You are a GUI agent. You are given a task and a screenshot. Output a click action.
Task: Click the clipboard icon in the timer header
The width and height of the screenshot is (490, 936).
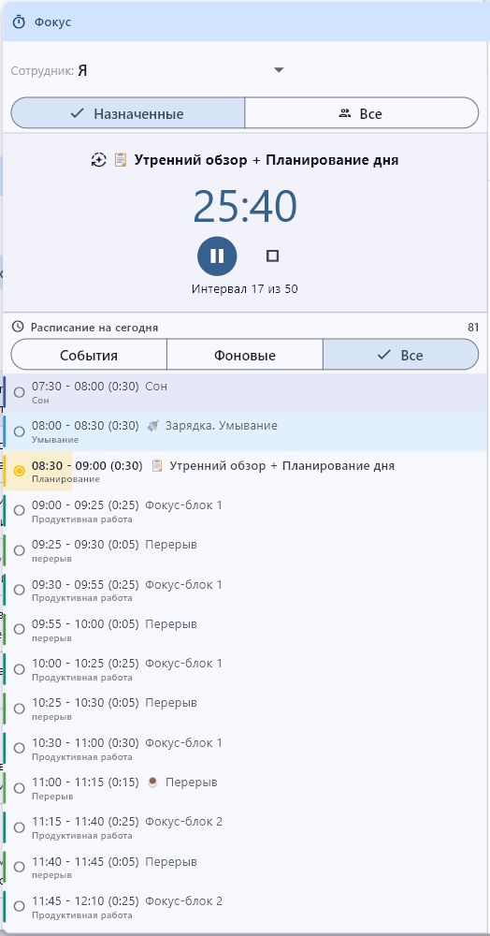121,160
